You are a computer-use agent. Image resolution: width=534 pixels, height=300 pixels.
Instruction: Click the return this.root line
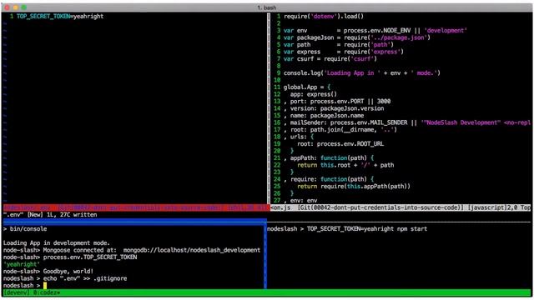(x=345, y=165)
